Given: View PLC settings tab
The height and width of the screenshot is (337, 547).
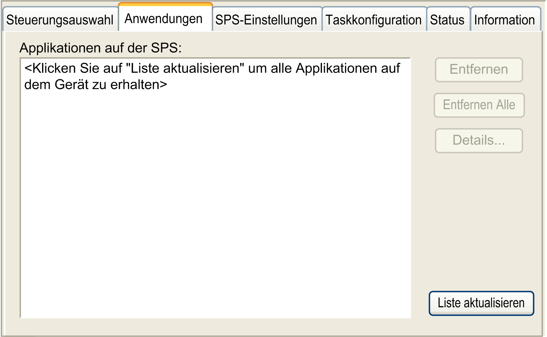Looking at the screenshot, I should tap(266, 20).
